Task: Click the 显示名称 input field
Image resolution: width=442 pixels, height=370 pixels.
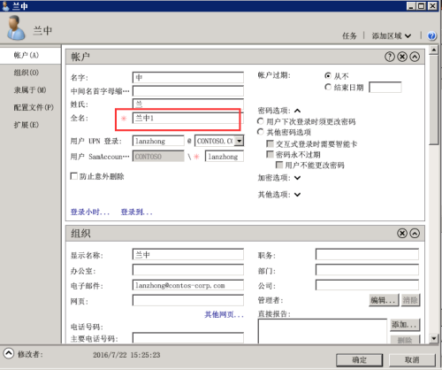Action: 188,254
